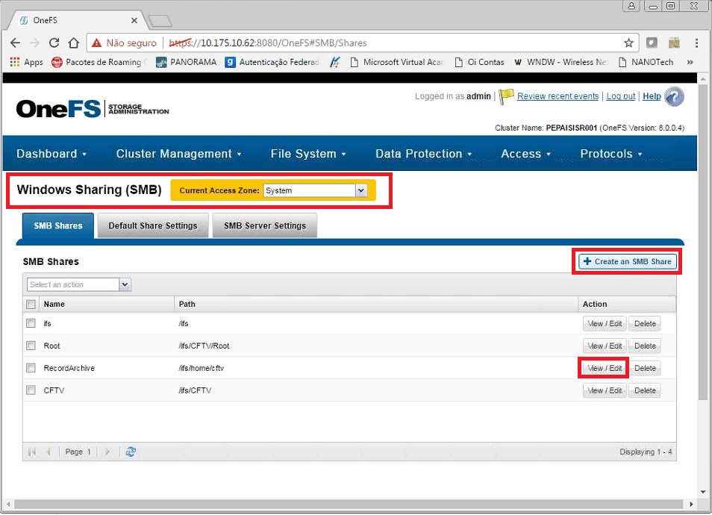
Task: Click the yellow events flag icon
Action: point(506,96)
